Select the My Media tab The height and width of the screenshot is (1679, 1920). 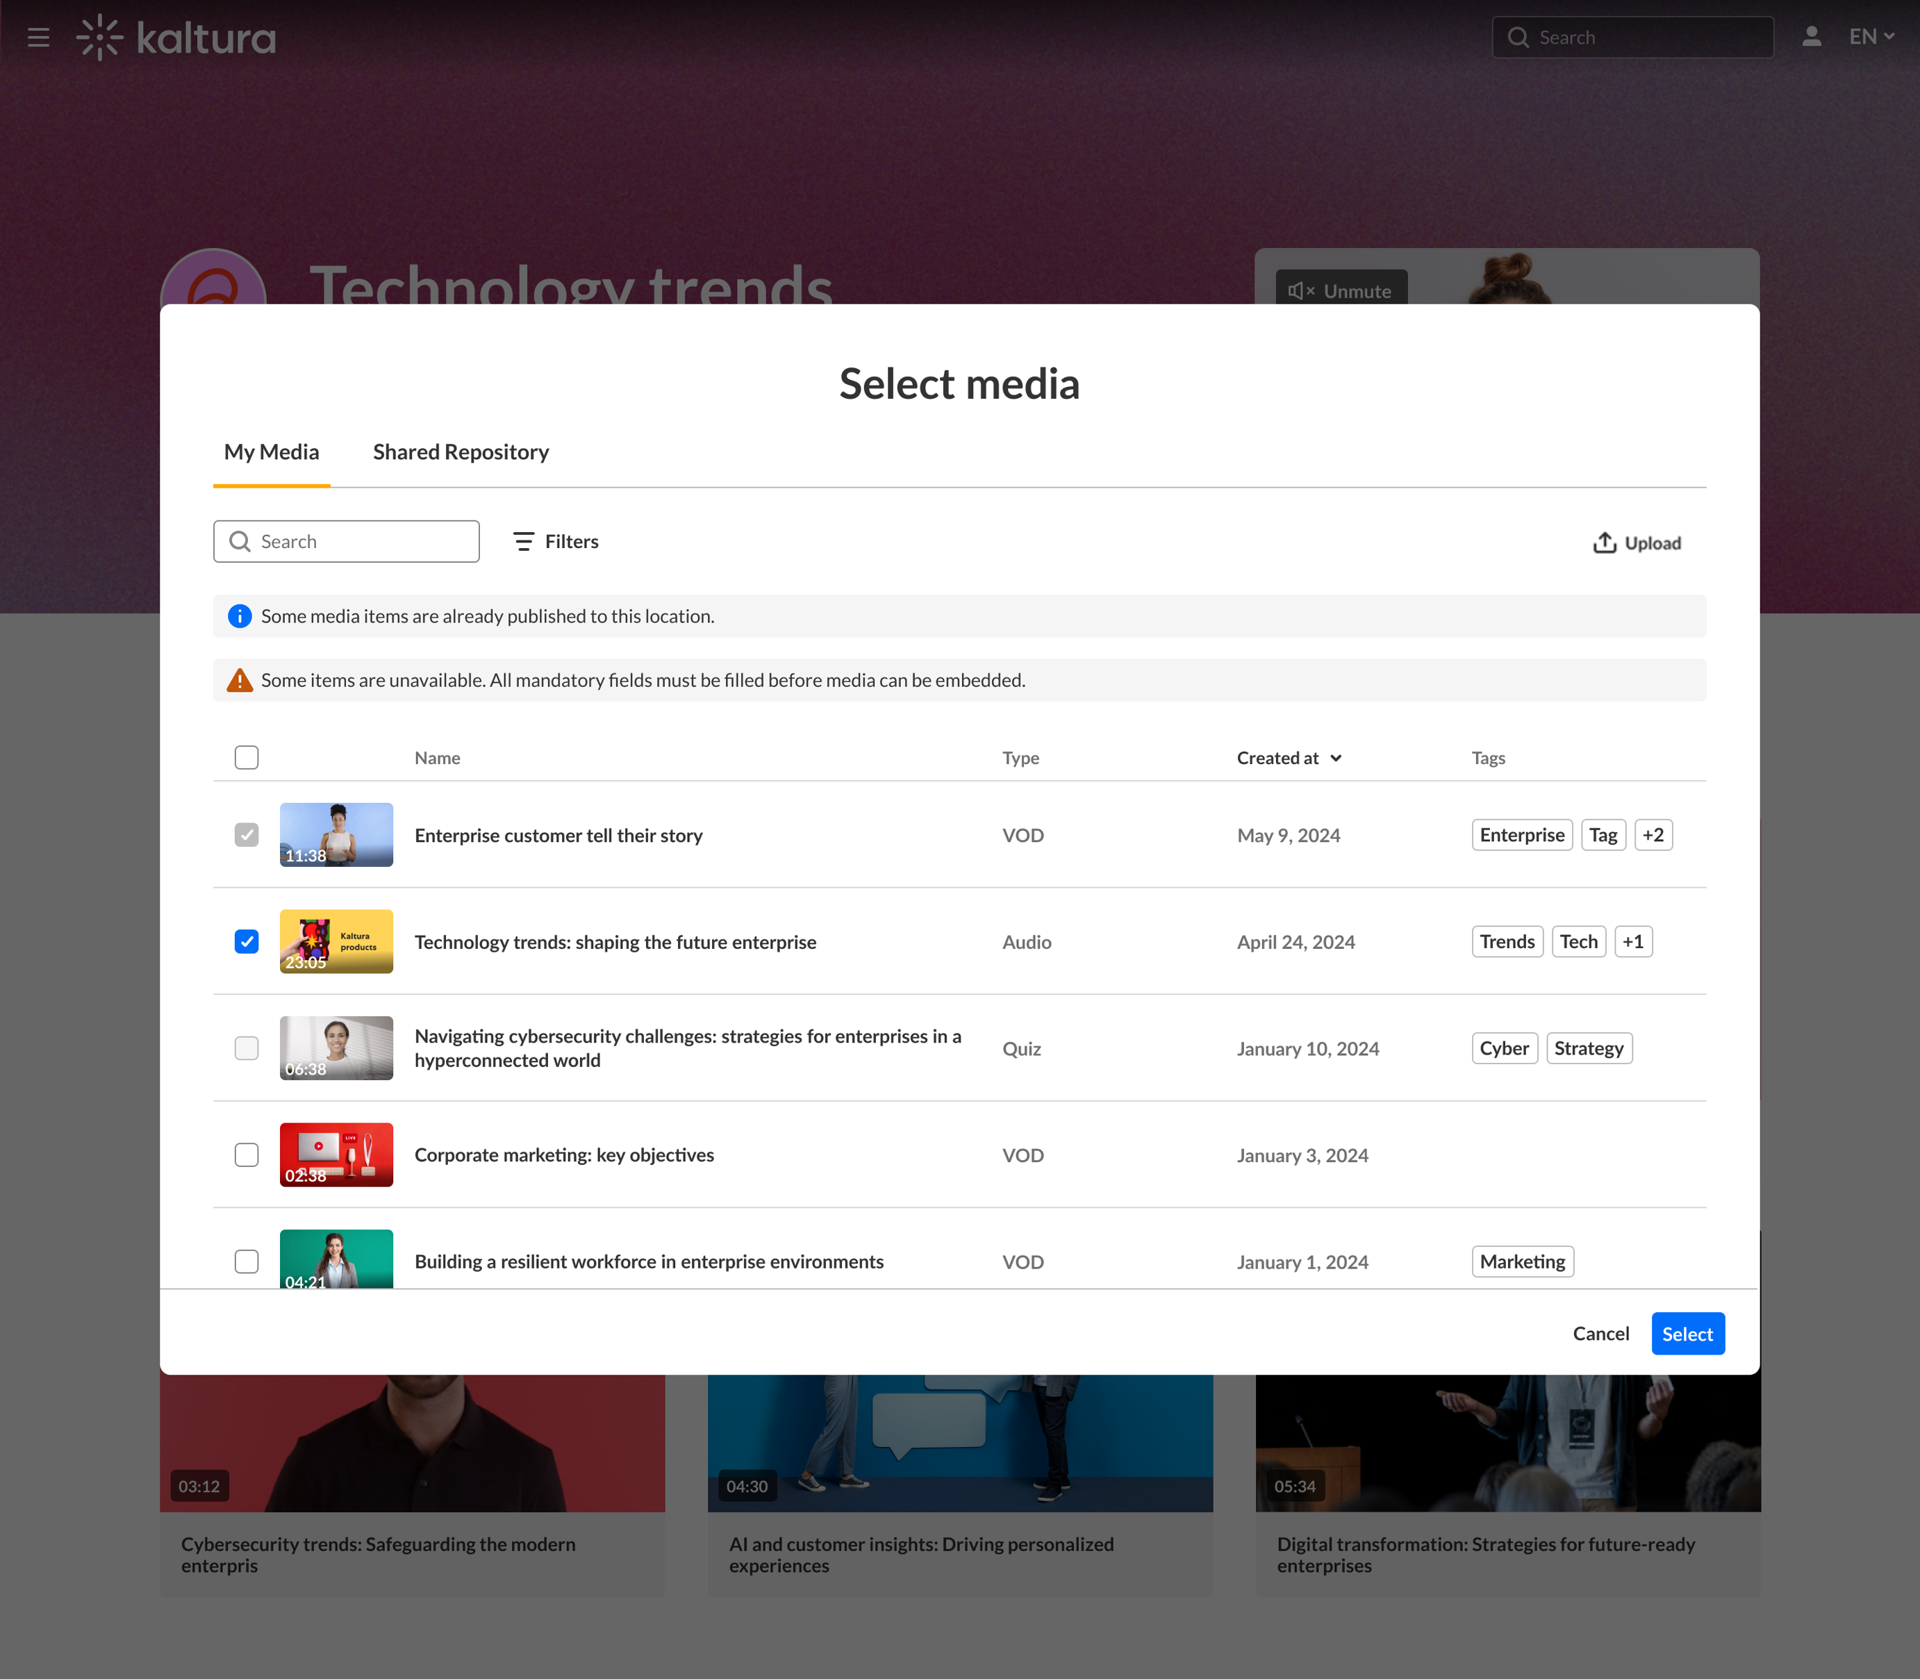pos(271,452)
